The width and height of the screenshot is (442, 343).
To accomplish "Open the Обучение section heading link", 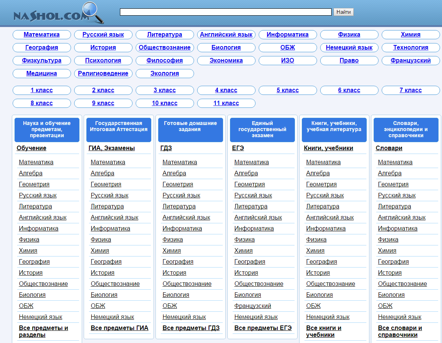I will click(x=31, y=148).
